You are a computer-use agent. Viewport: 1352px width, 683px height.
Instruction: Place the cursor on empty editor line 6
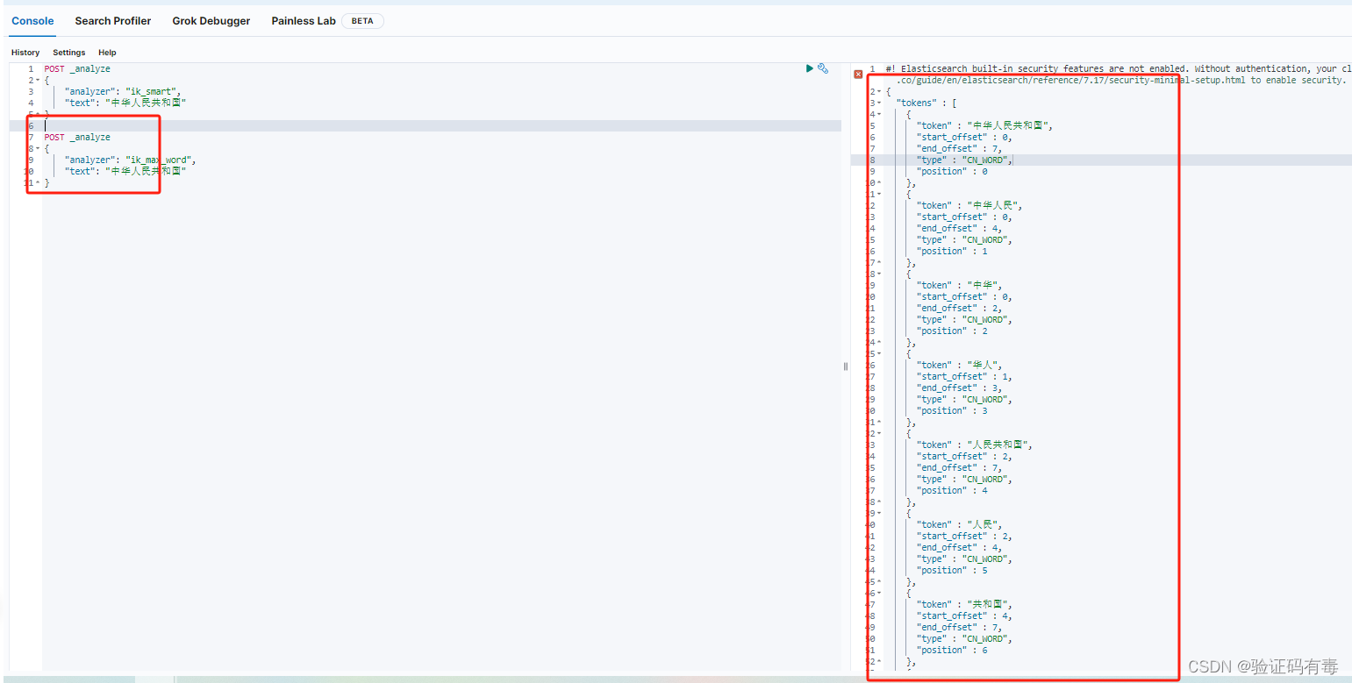click(442, 125)
